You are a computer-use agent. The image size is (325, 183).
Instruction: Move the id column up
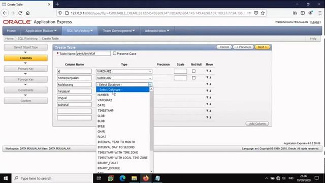pyautogui.click(x=210, y=71)
